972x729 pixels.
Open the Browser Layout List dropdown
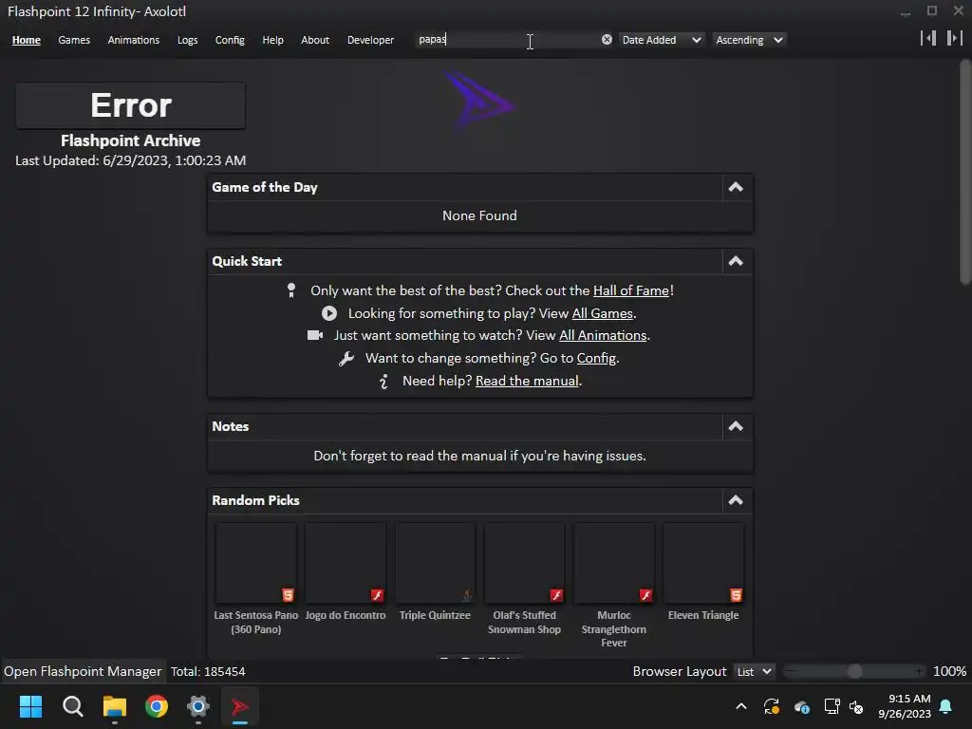tap(754, 671)
